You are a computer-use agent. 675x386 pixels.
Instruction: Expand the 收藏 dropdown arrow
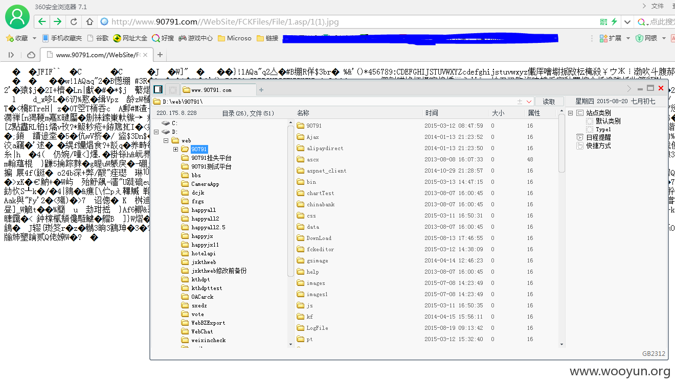tap(34, 38)
